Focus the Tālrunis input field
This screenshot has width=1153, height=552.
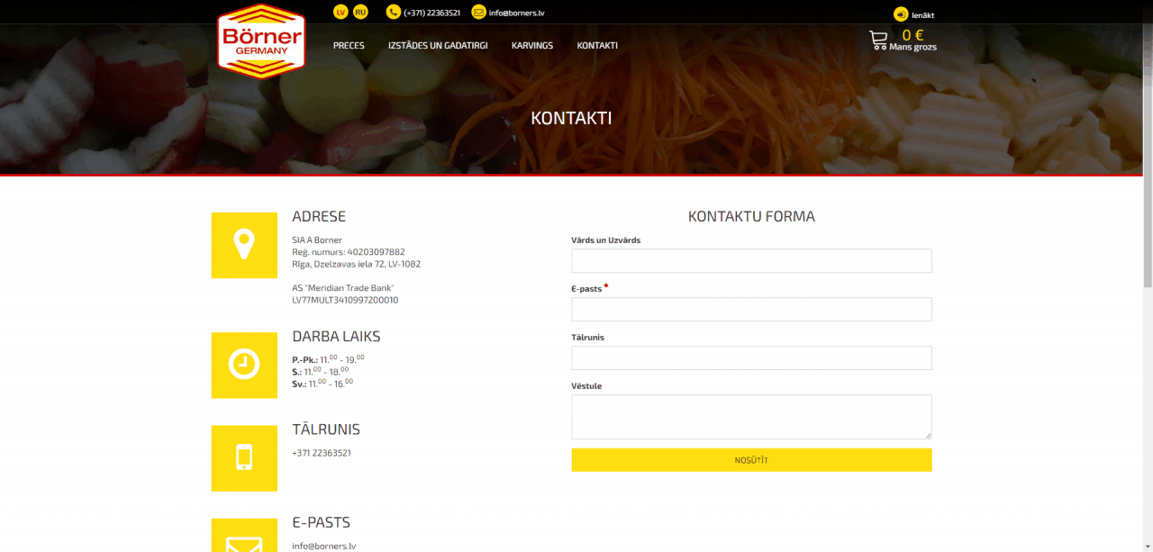click(751, 358)
